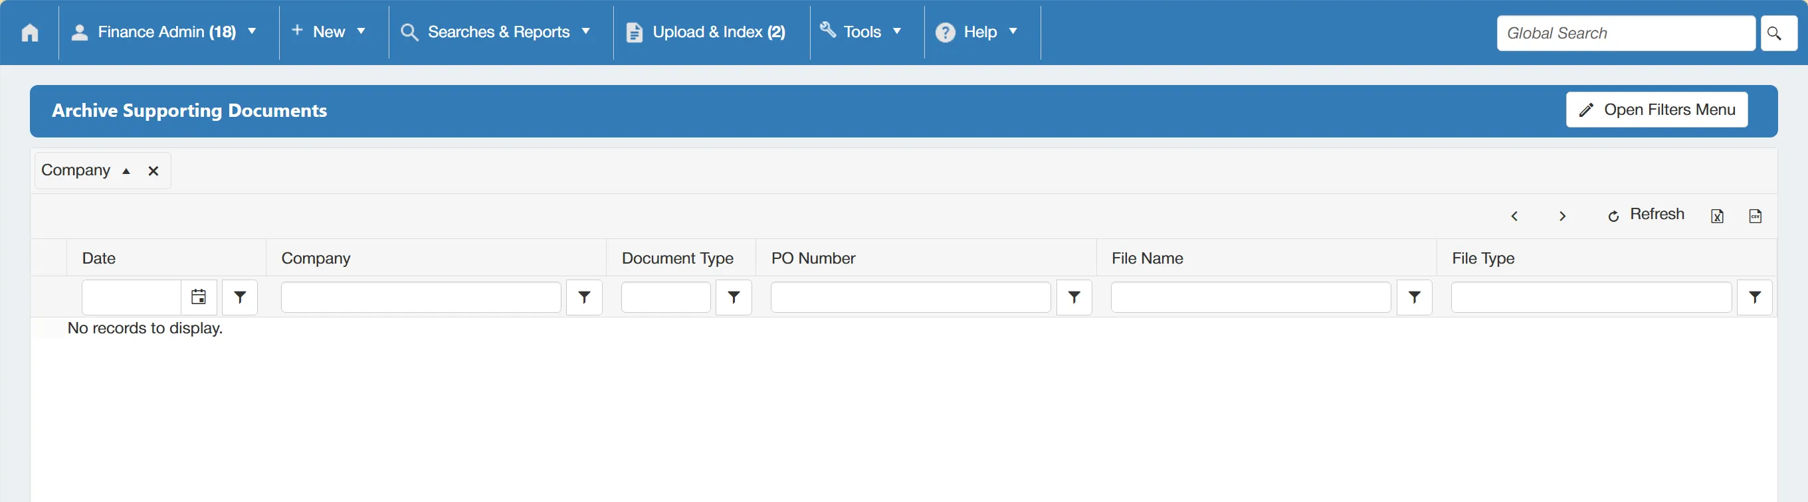Export the grid to CSV
Screen dimensions: 1808x502
[1755, 216]
